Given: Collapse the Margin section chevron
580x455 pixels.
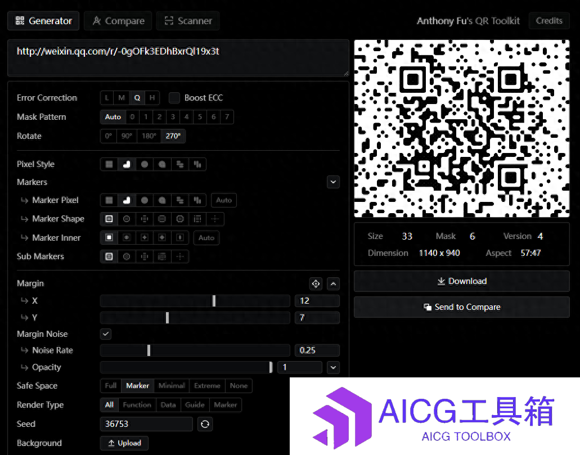Looking at the screenshot, I should pos(333,283).
